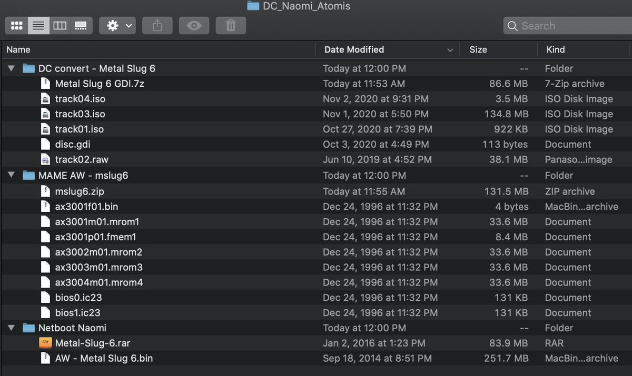This screenshot has width=632, height=376.
Task: Click the trash Delete button
Action: (231, 25)
